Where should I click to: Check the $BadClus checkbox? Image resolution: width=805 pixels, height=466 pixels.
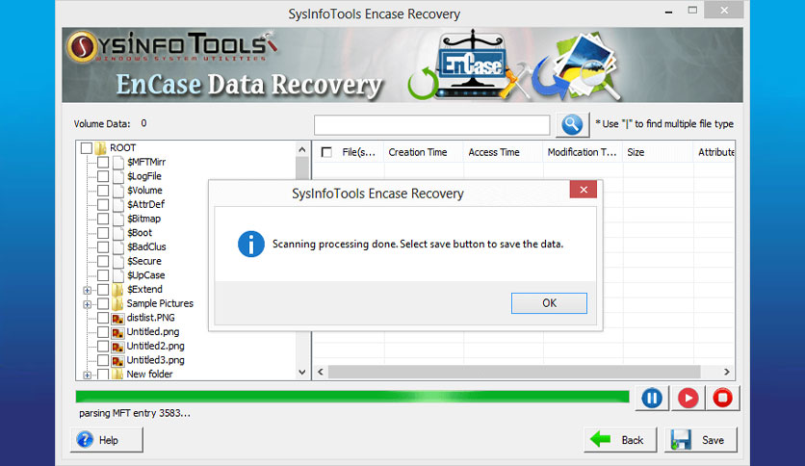pyautogui.click(x=103, y=246)
